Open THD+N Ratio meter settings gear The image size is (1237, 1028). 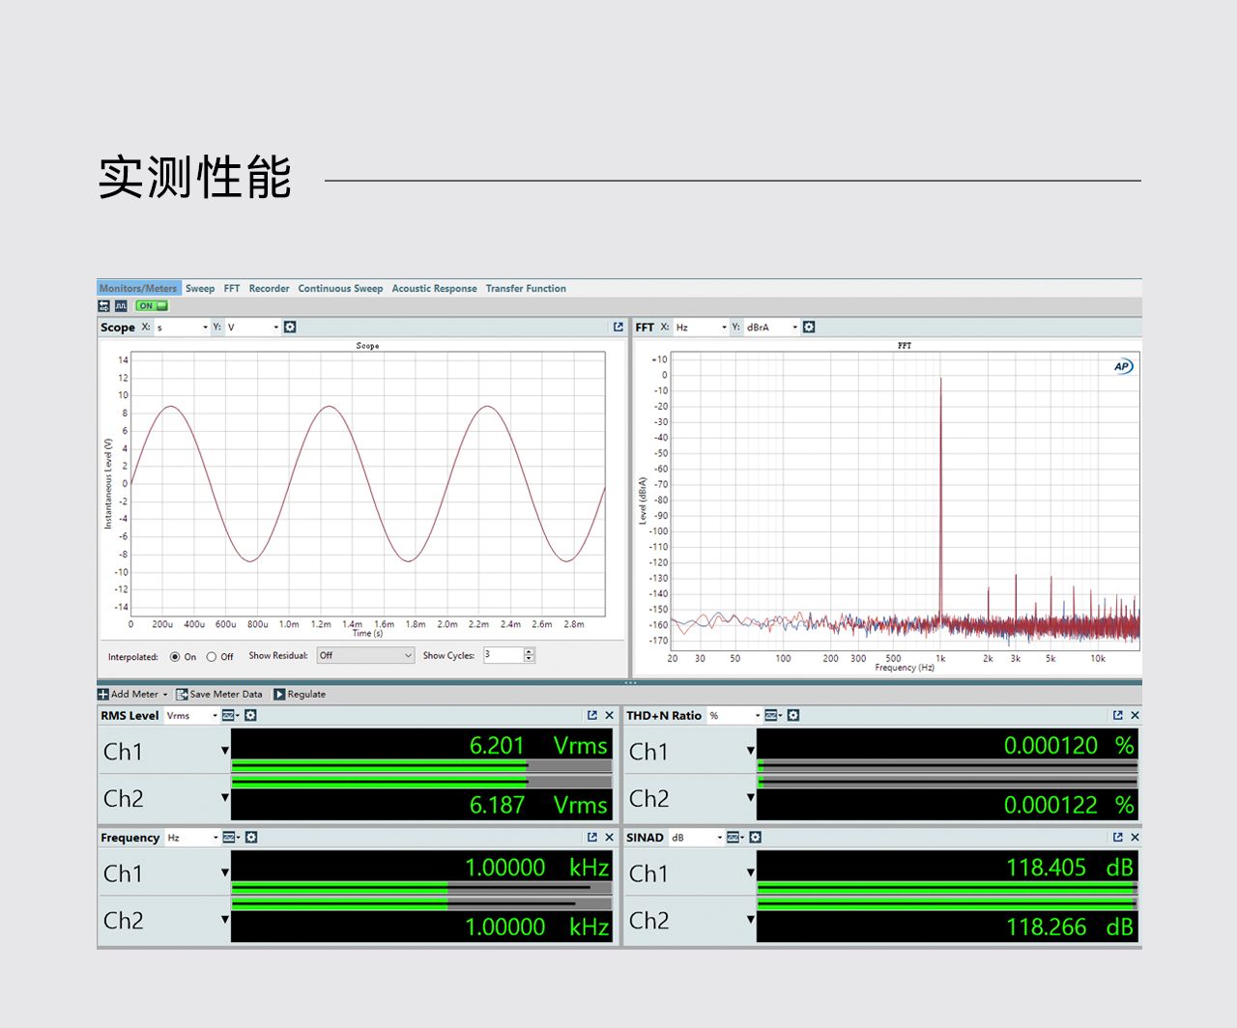coord(793,716)
